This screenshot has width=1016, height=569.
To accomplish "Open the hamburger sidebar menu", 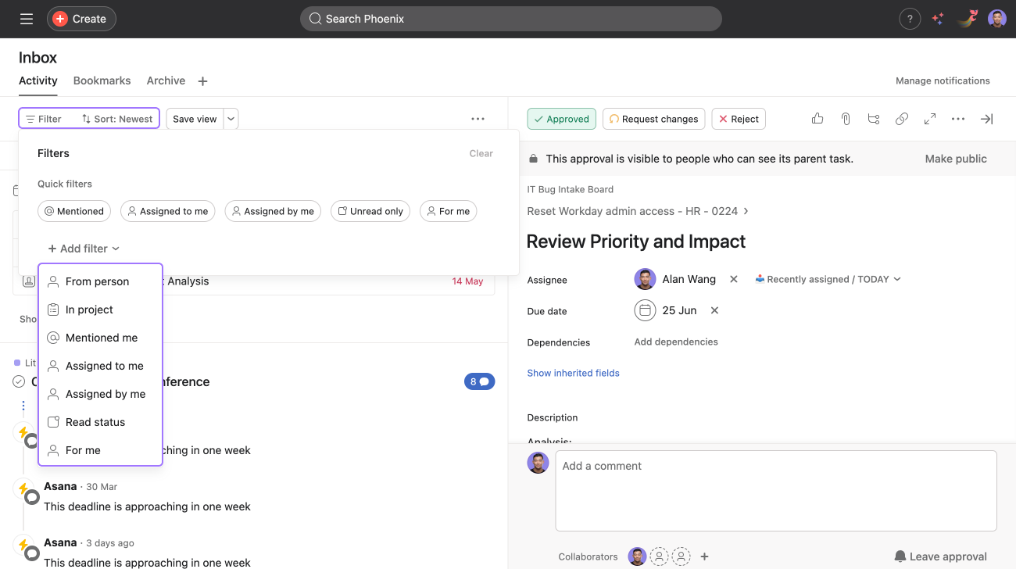I will (x=27, y=19).
